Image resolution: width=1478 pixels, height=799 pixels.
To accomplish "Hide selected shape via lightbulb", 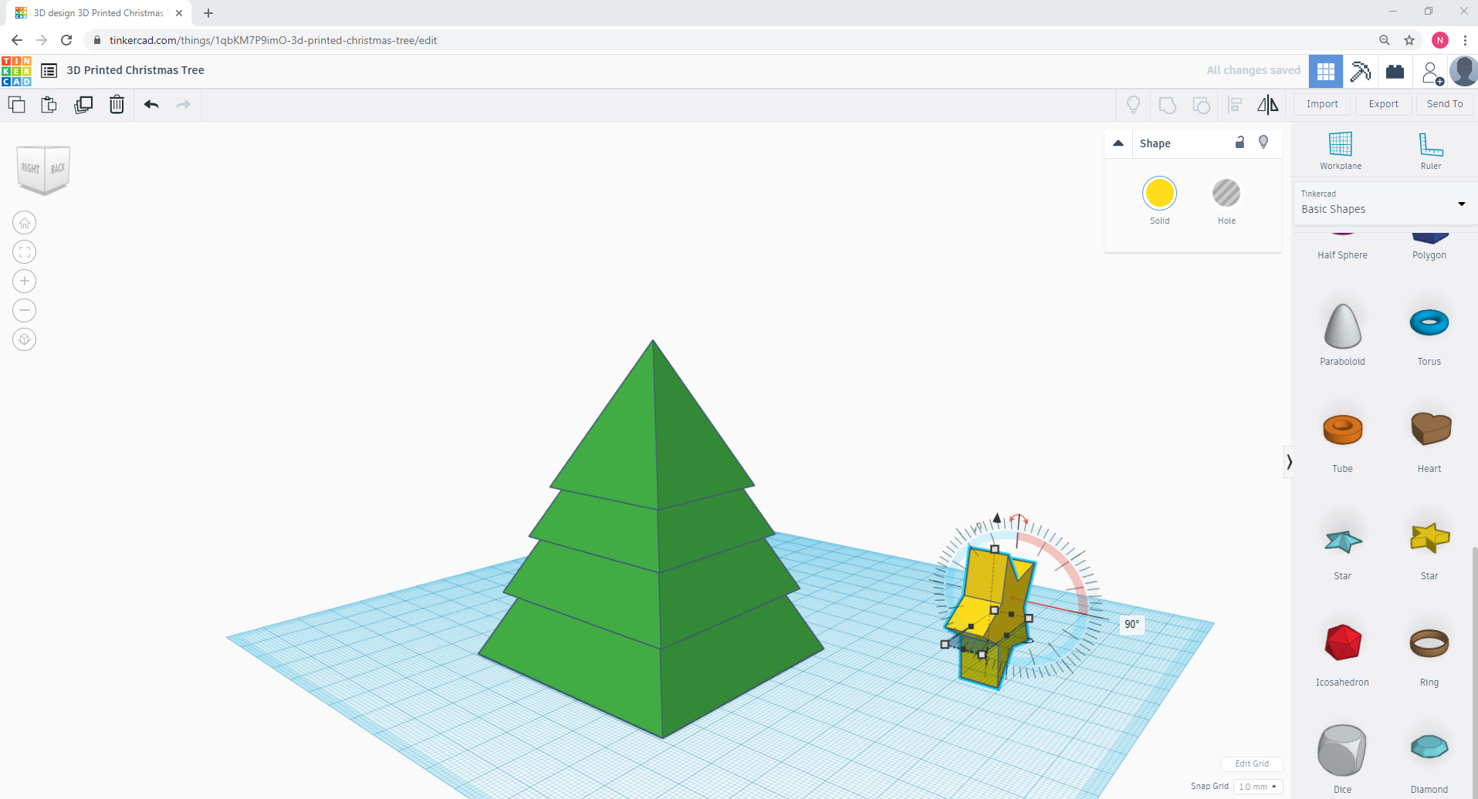I will coord(1263,142).
